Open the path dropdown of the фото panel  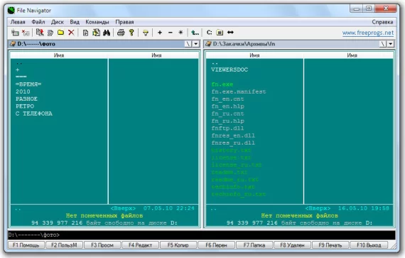196,44
